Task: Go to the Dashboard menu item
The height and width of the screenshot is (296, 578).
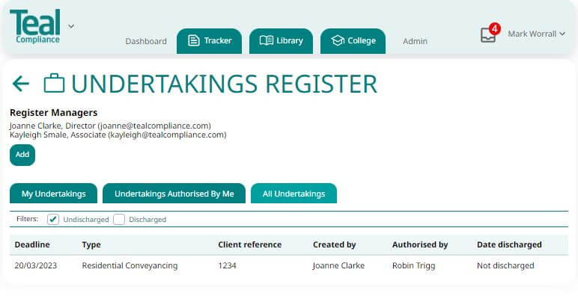Action: tap(146, 41)
